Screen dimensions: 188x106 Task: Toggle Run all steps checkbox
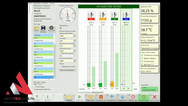point(35,87)
